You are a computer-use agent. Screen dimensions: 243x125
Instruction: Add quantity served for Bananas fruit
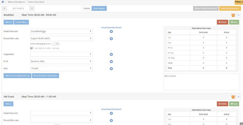(x=111, y=61)
